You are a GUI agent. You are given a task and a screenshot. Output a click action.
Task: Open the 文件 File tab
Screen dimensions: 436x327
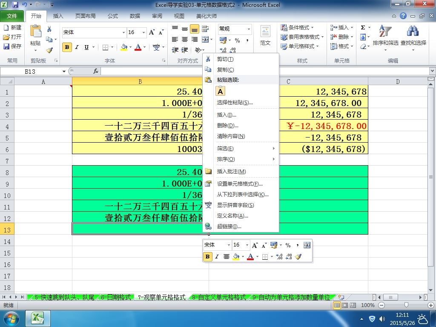tap(12, 16)
